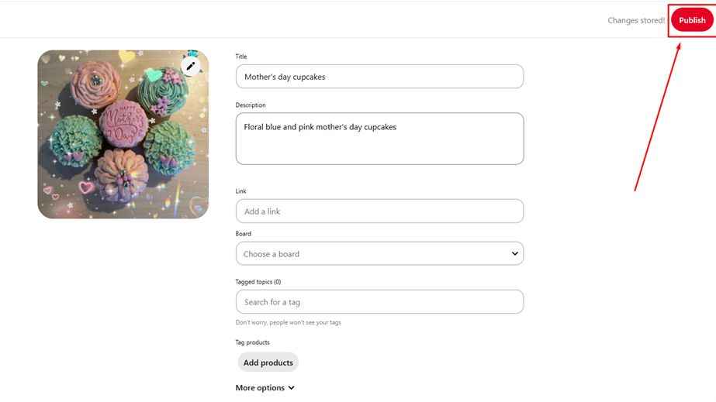Click the Board label text
716x402 pixels.
244,234
